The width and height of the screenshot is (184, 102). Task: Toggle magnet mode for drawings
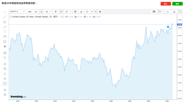(5, 64)
